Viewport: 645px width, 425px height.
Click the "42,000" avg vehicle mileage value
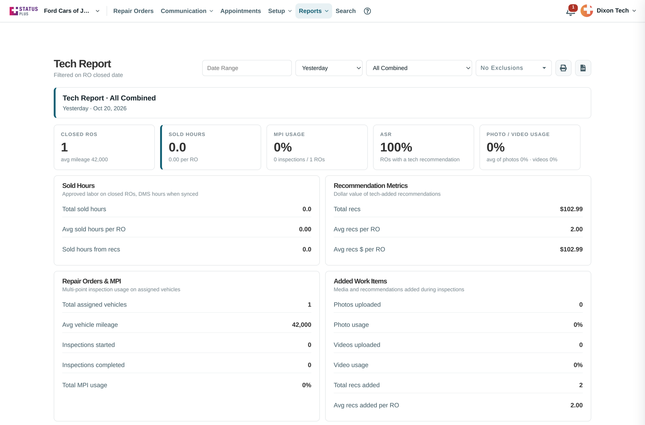tap(302, 325)
